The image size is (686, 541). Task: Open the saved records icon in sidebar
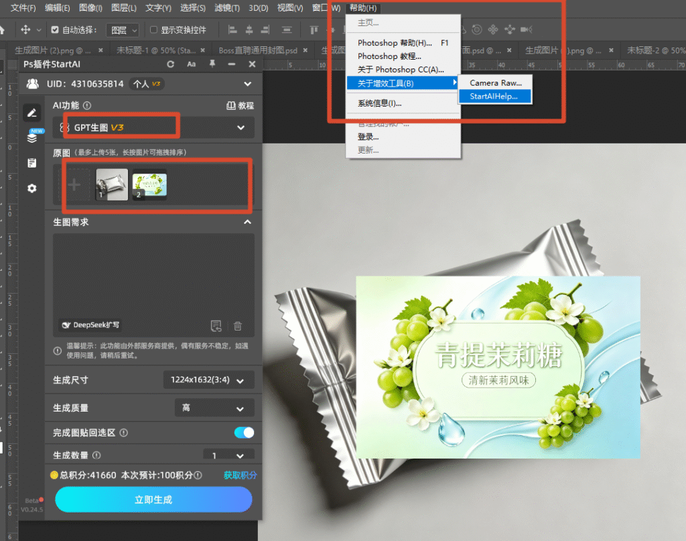(x=32, y=164)
